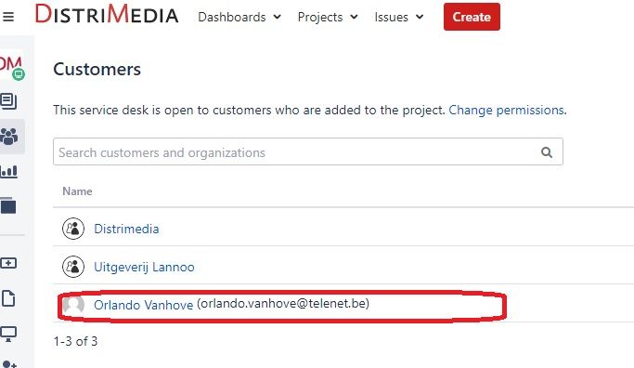Open the Distrimedia organization link

coord(126,229)
